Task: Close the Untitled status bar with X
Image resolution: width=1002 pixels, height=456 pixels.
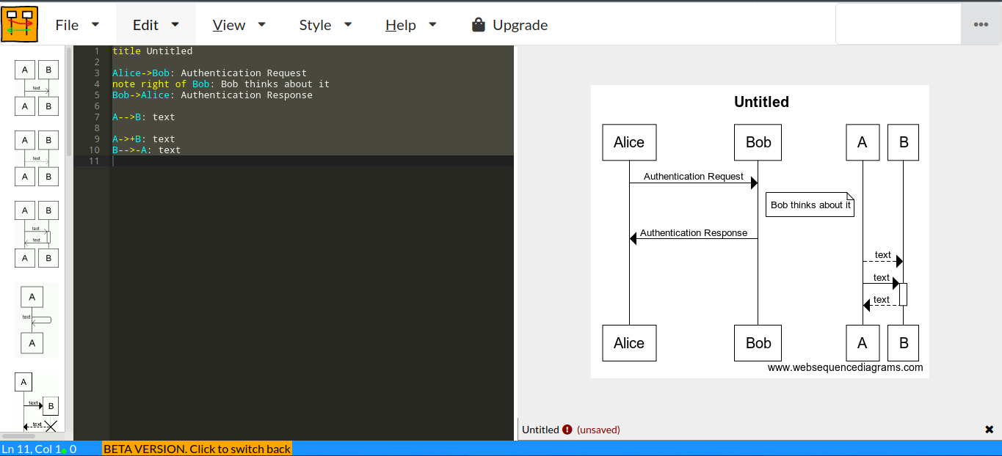Action: point(989,430)
